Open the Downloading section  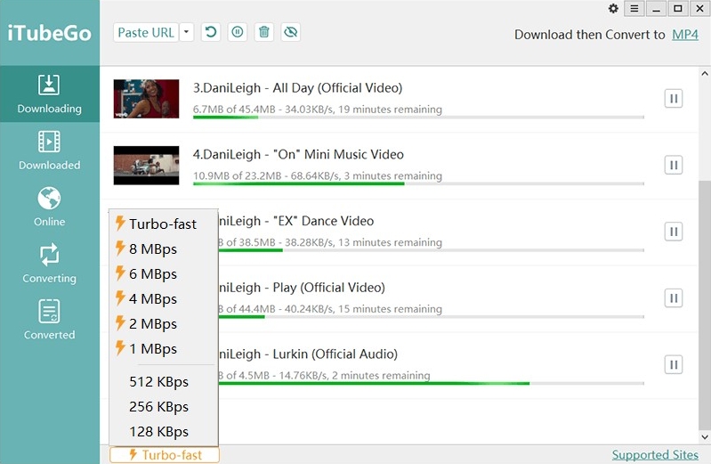tap(50, 94)
